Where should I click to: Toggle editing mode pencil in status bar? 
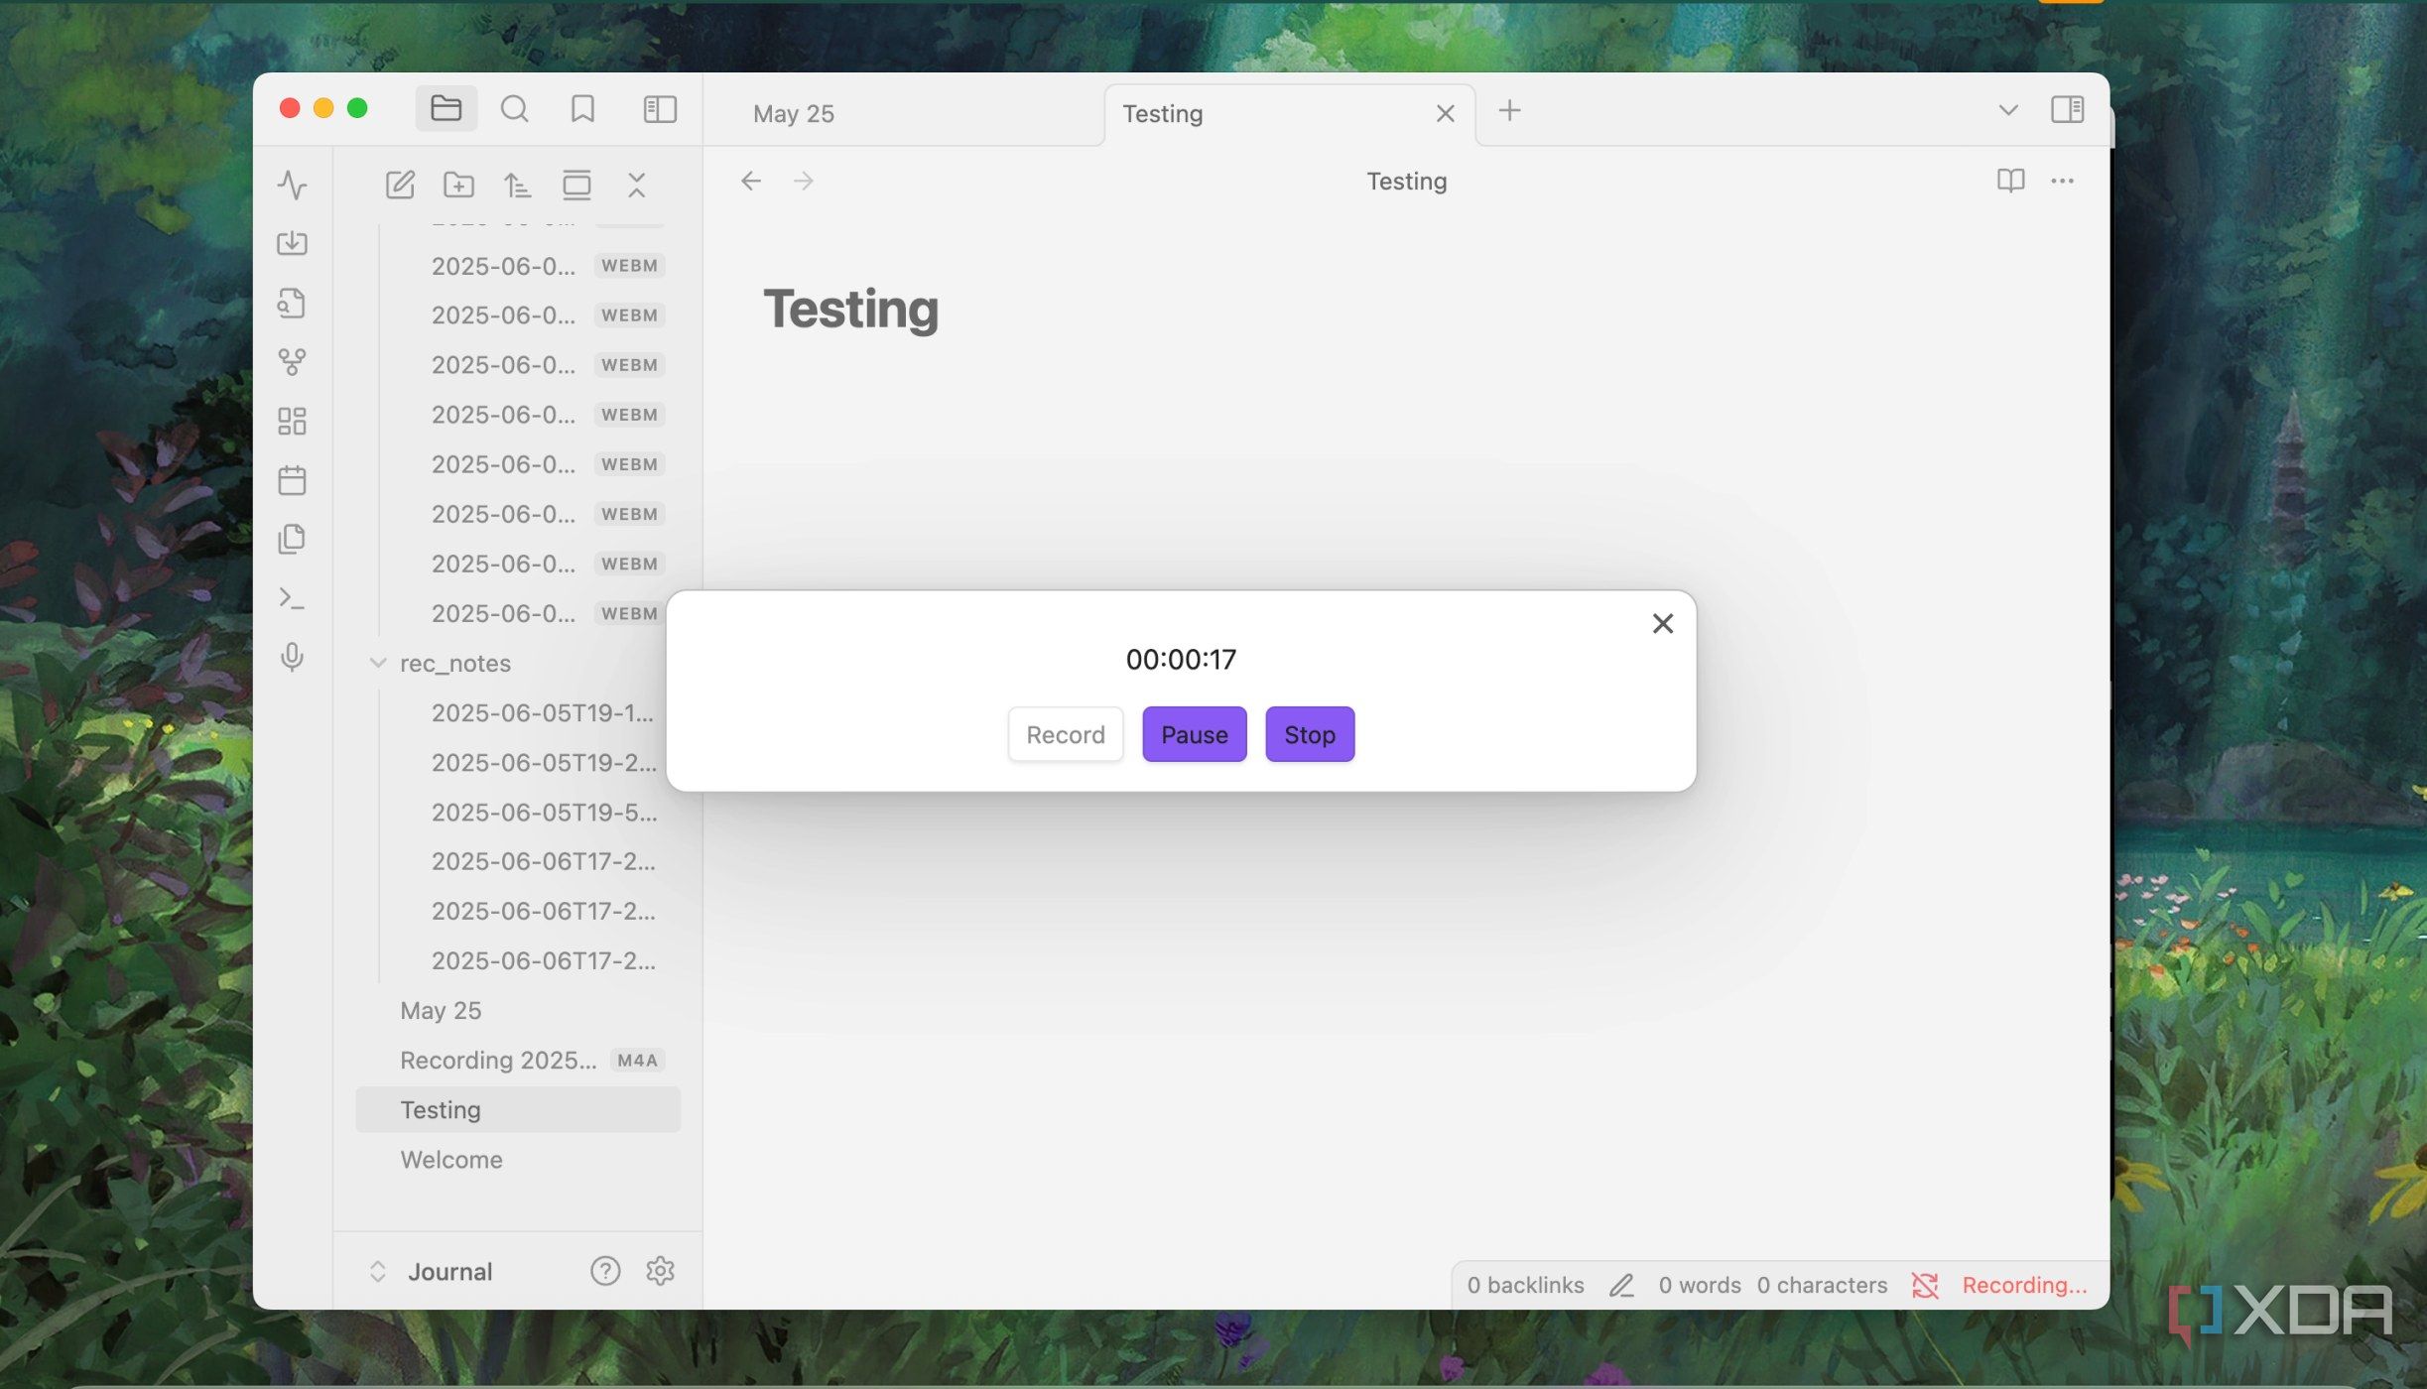click(x=1621, y=1286)
